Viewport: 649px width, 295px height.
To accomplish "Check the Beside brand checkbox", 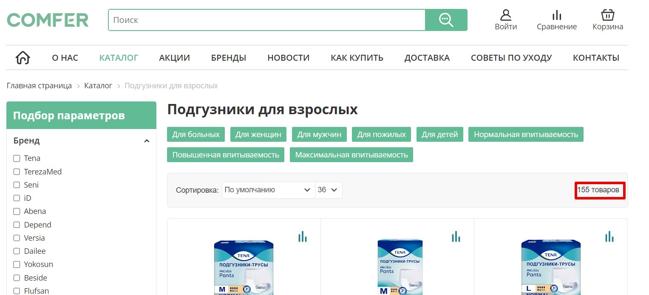I will pyautogui.click(x=17, y=278).
